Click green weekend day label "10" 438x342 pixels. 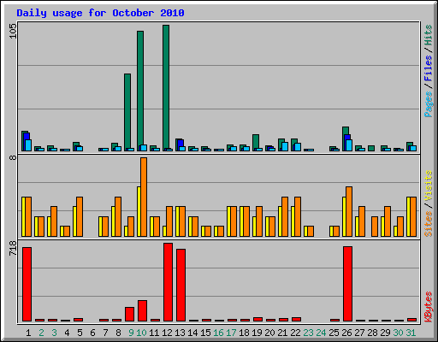(x=141, y=333)
